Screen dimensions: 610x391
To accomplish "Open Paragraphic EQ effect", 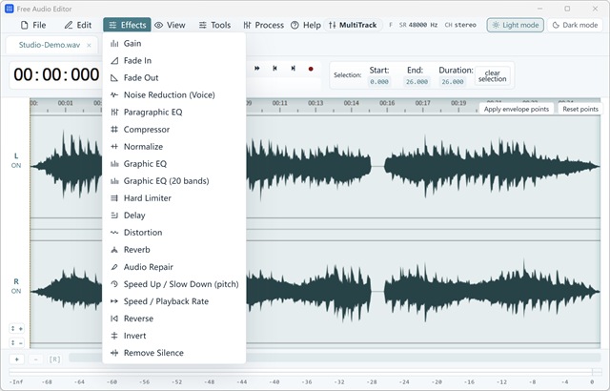I will tap(173, 112).
